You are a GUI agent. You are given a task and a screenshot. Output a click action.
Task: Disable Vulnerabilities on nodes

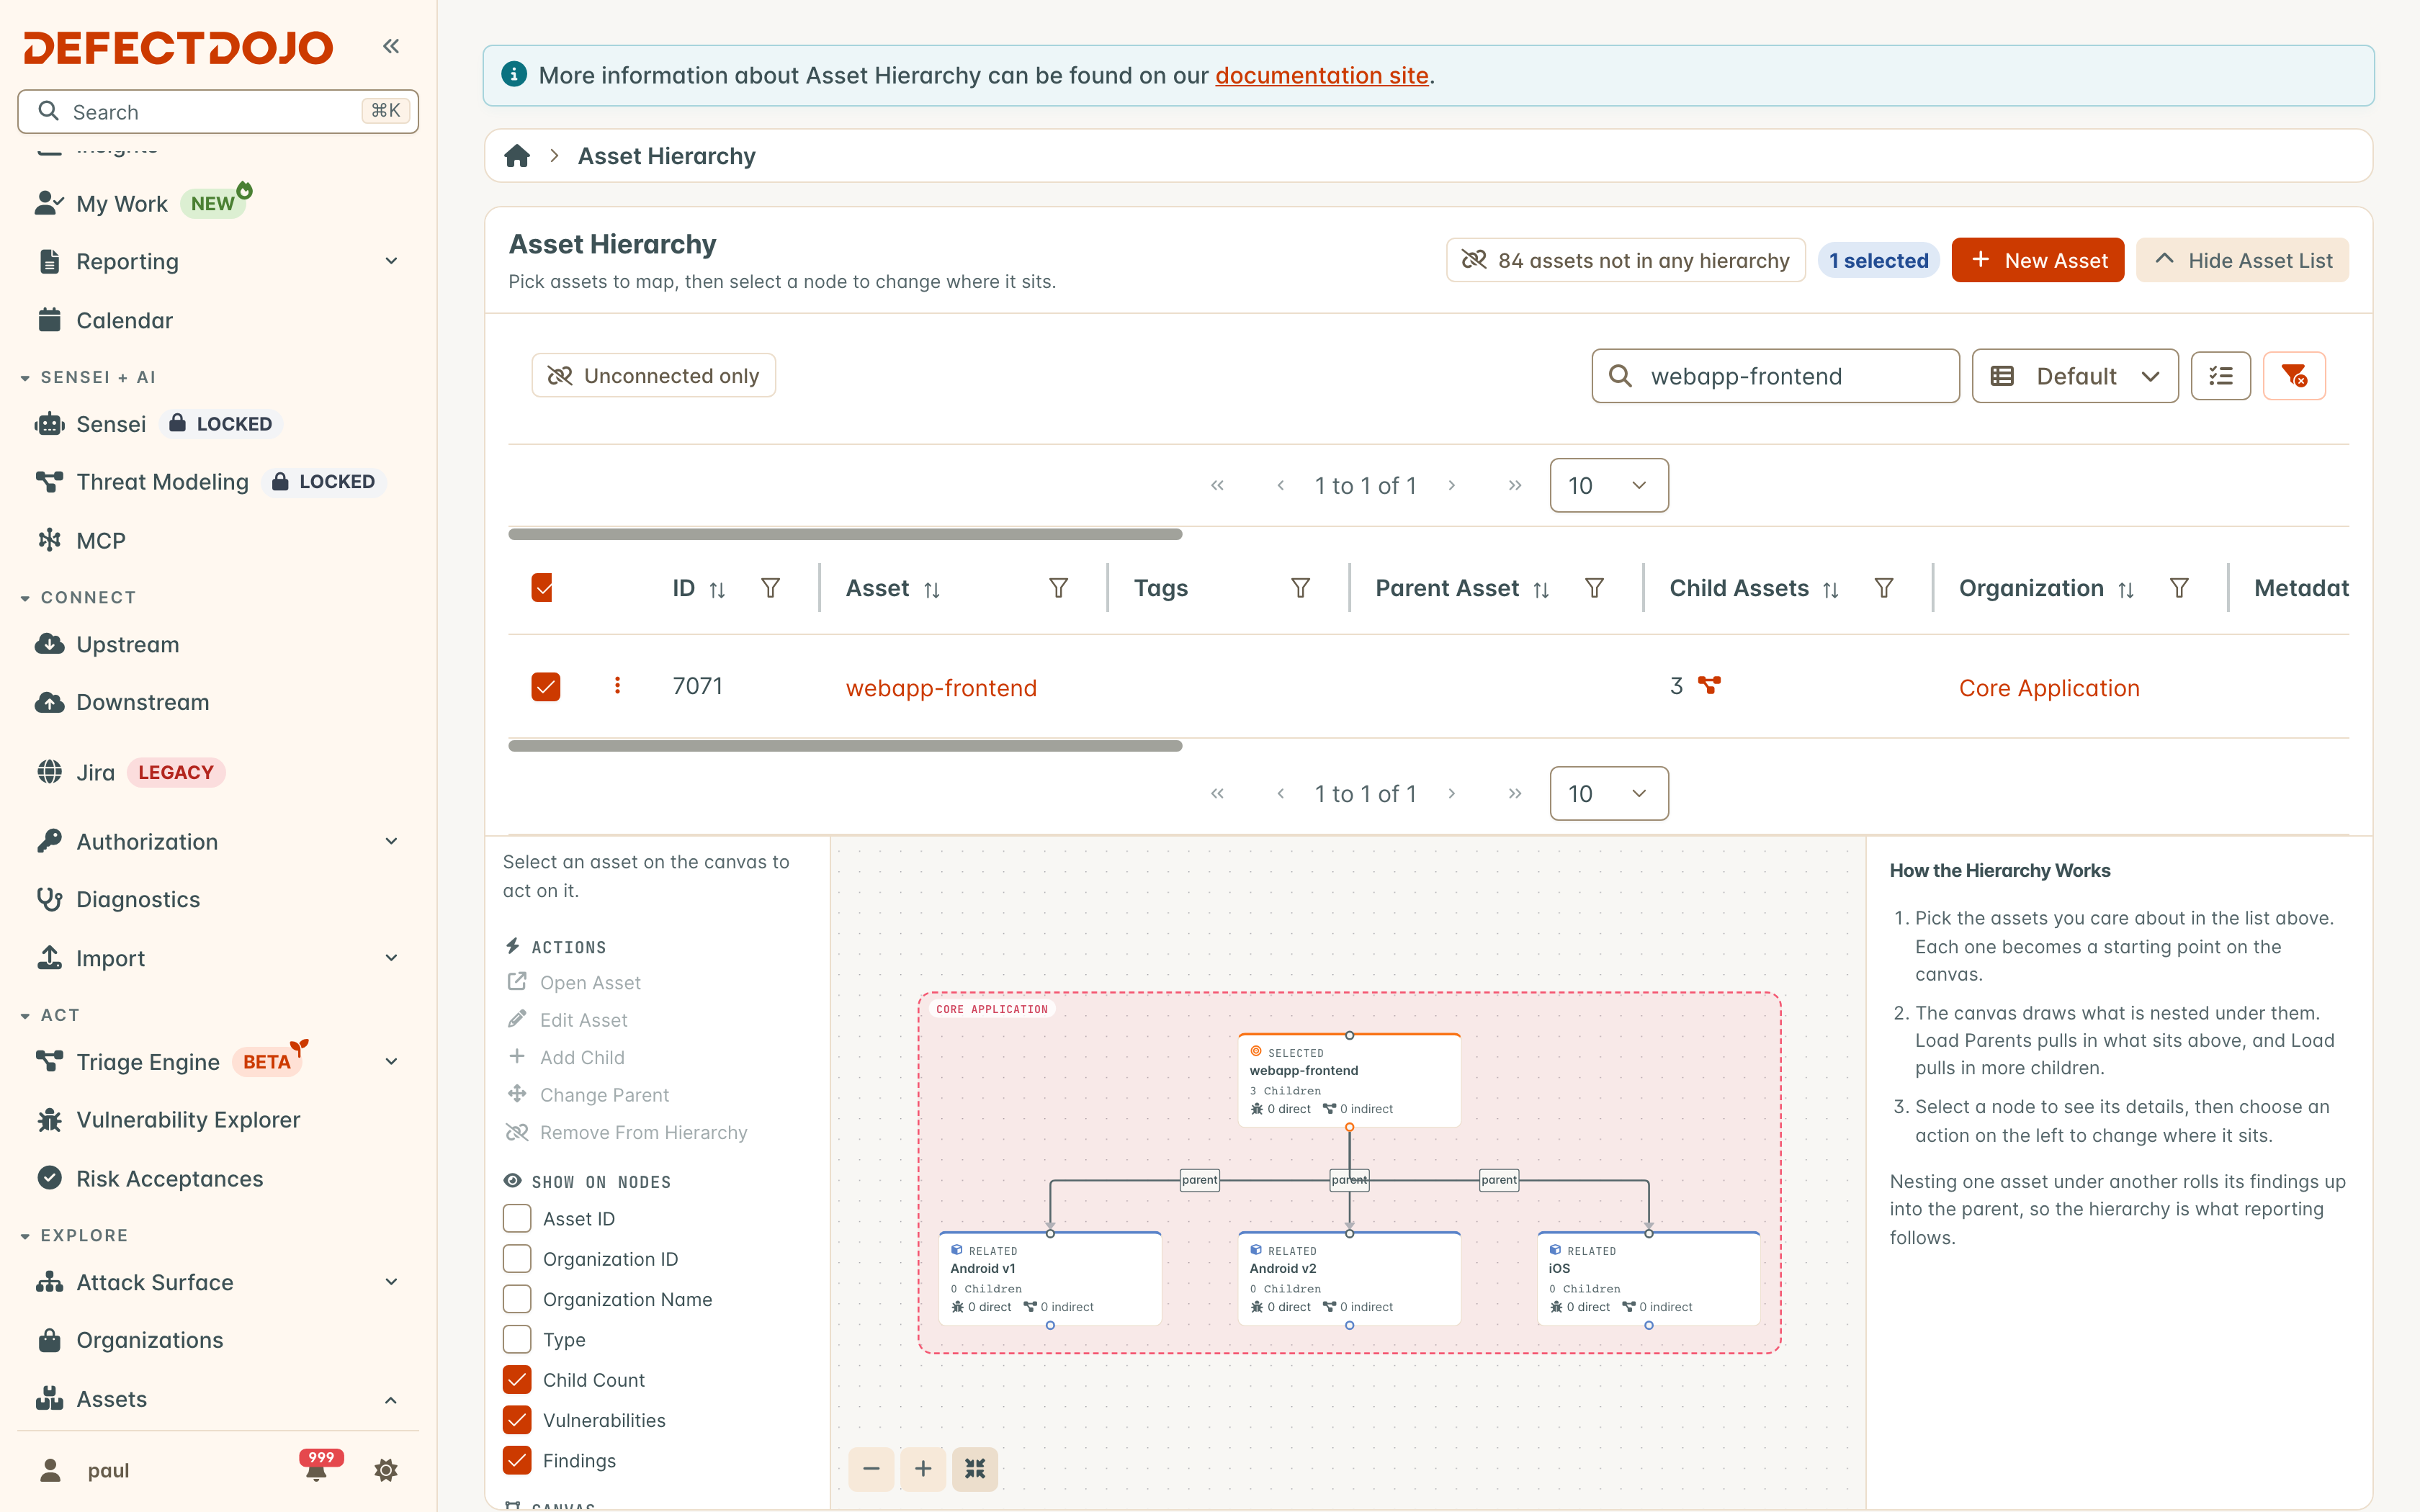pyautogui.click(x=517, y=1420)
